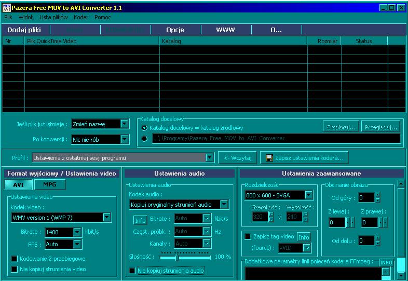
Task: Expand the Kodek video dropdown
Action: tap(107, 218)
